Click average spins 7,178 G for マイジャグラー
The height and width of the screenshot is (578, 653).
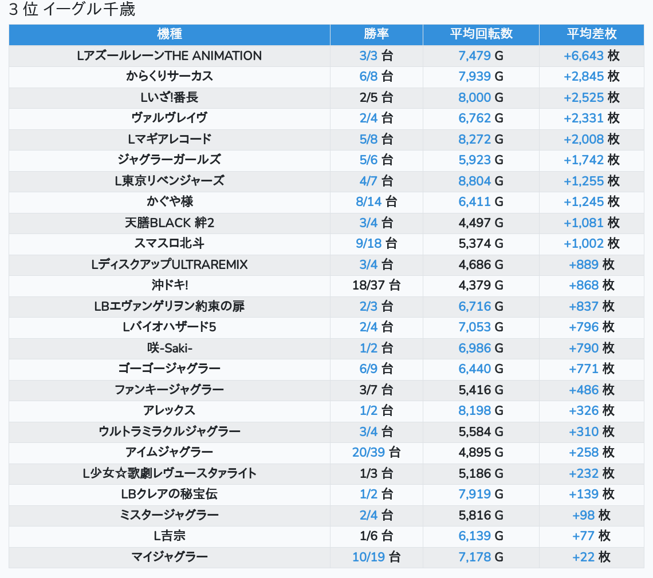481,557
